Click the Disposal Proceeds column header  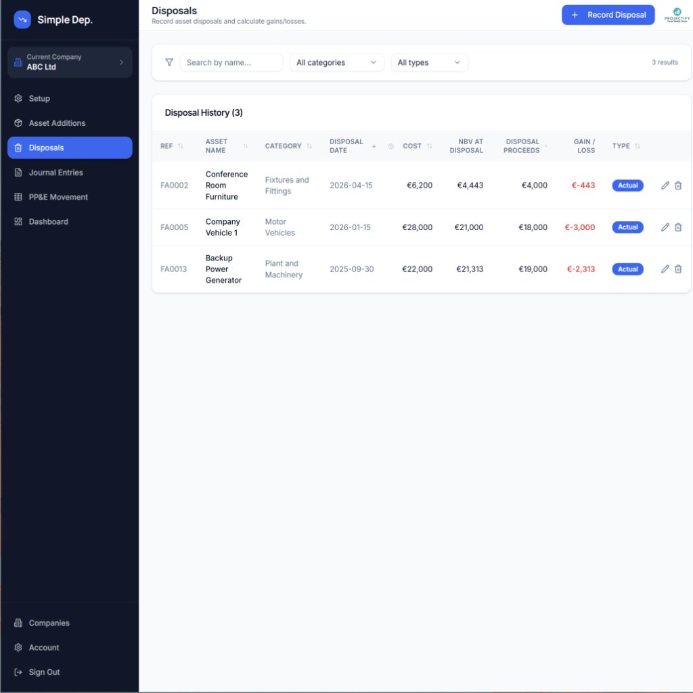[522, 146]
